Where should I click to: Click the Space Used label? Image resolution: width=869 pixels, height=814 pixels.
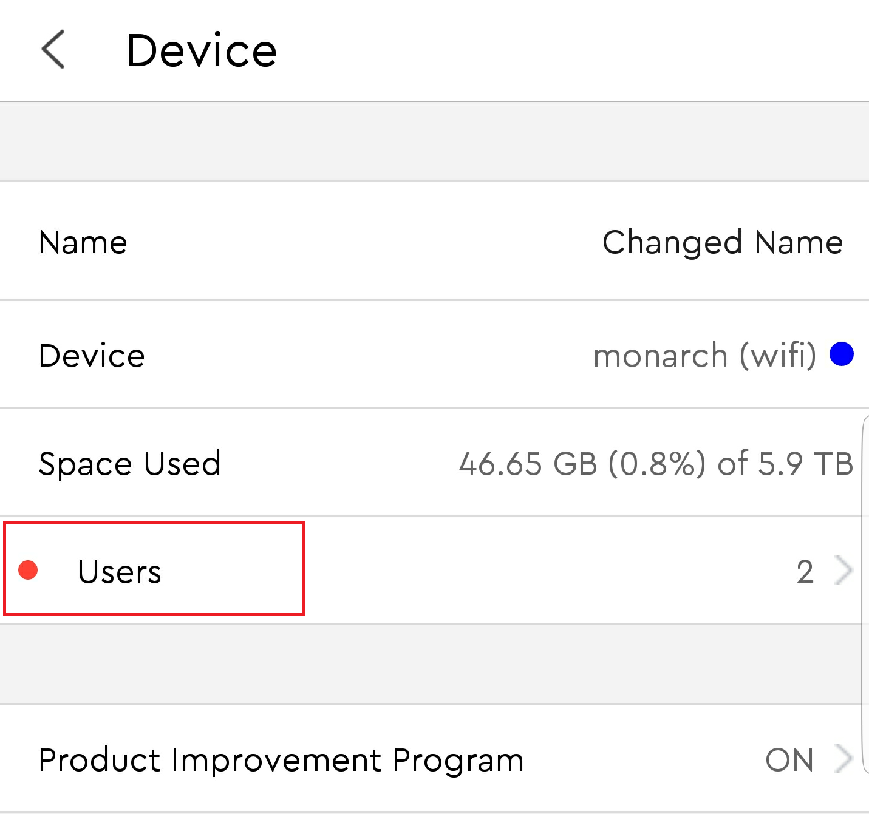(130, 464)
